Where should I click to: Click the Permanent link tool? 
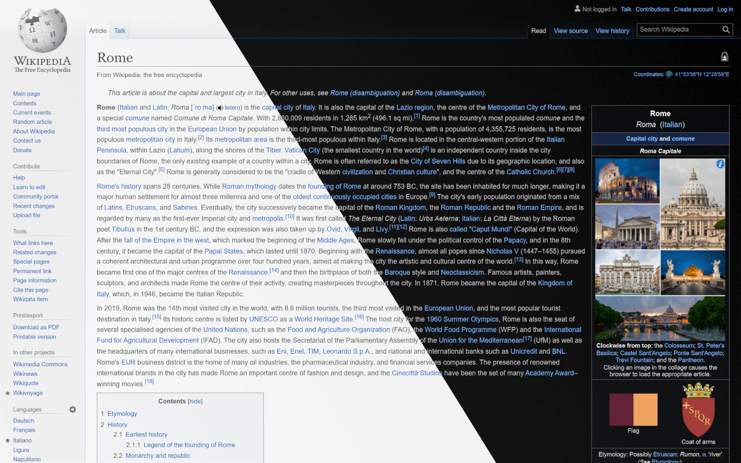pyautogui.click(x=32, y=271)
